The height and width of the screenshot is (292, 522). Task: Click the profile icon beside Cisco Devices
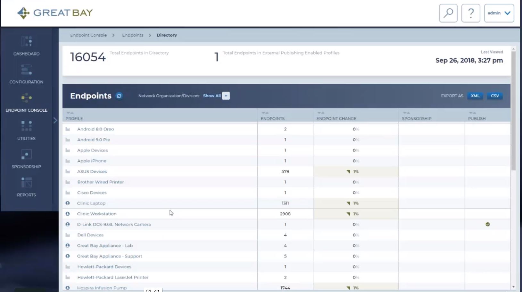point(68,193)
